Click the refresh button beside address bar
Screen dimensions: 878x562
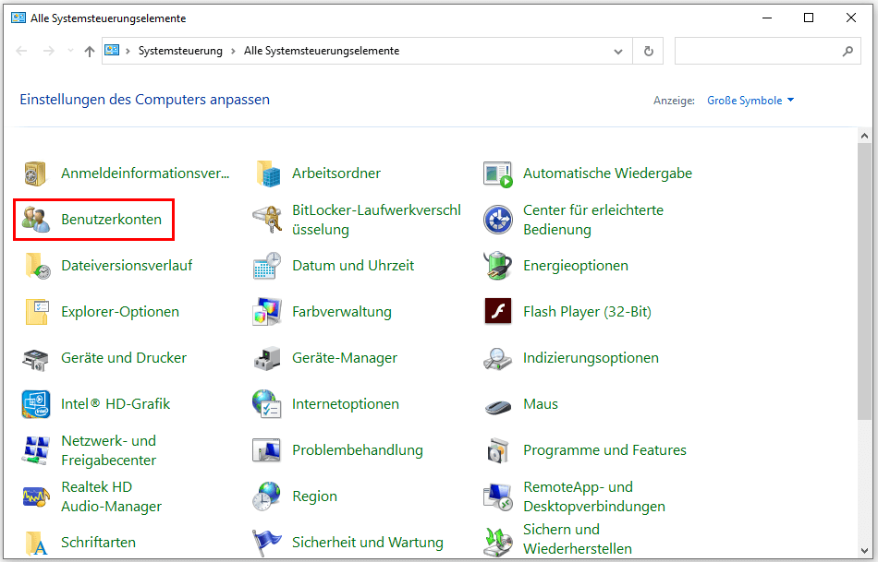point(649,52)
